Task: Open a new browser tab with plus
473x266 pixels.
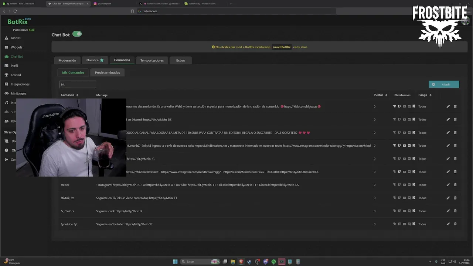Action: pyautogui.click(x=231, y=4)
